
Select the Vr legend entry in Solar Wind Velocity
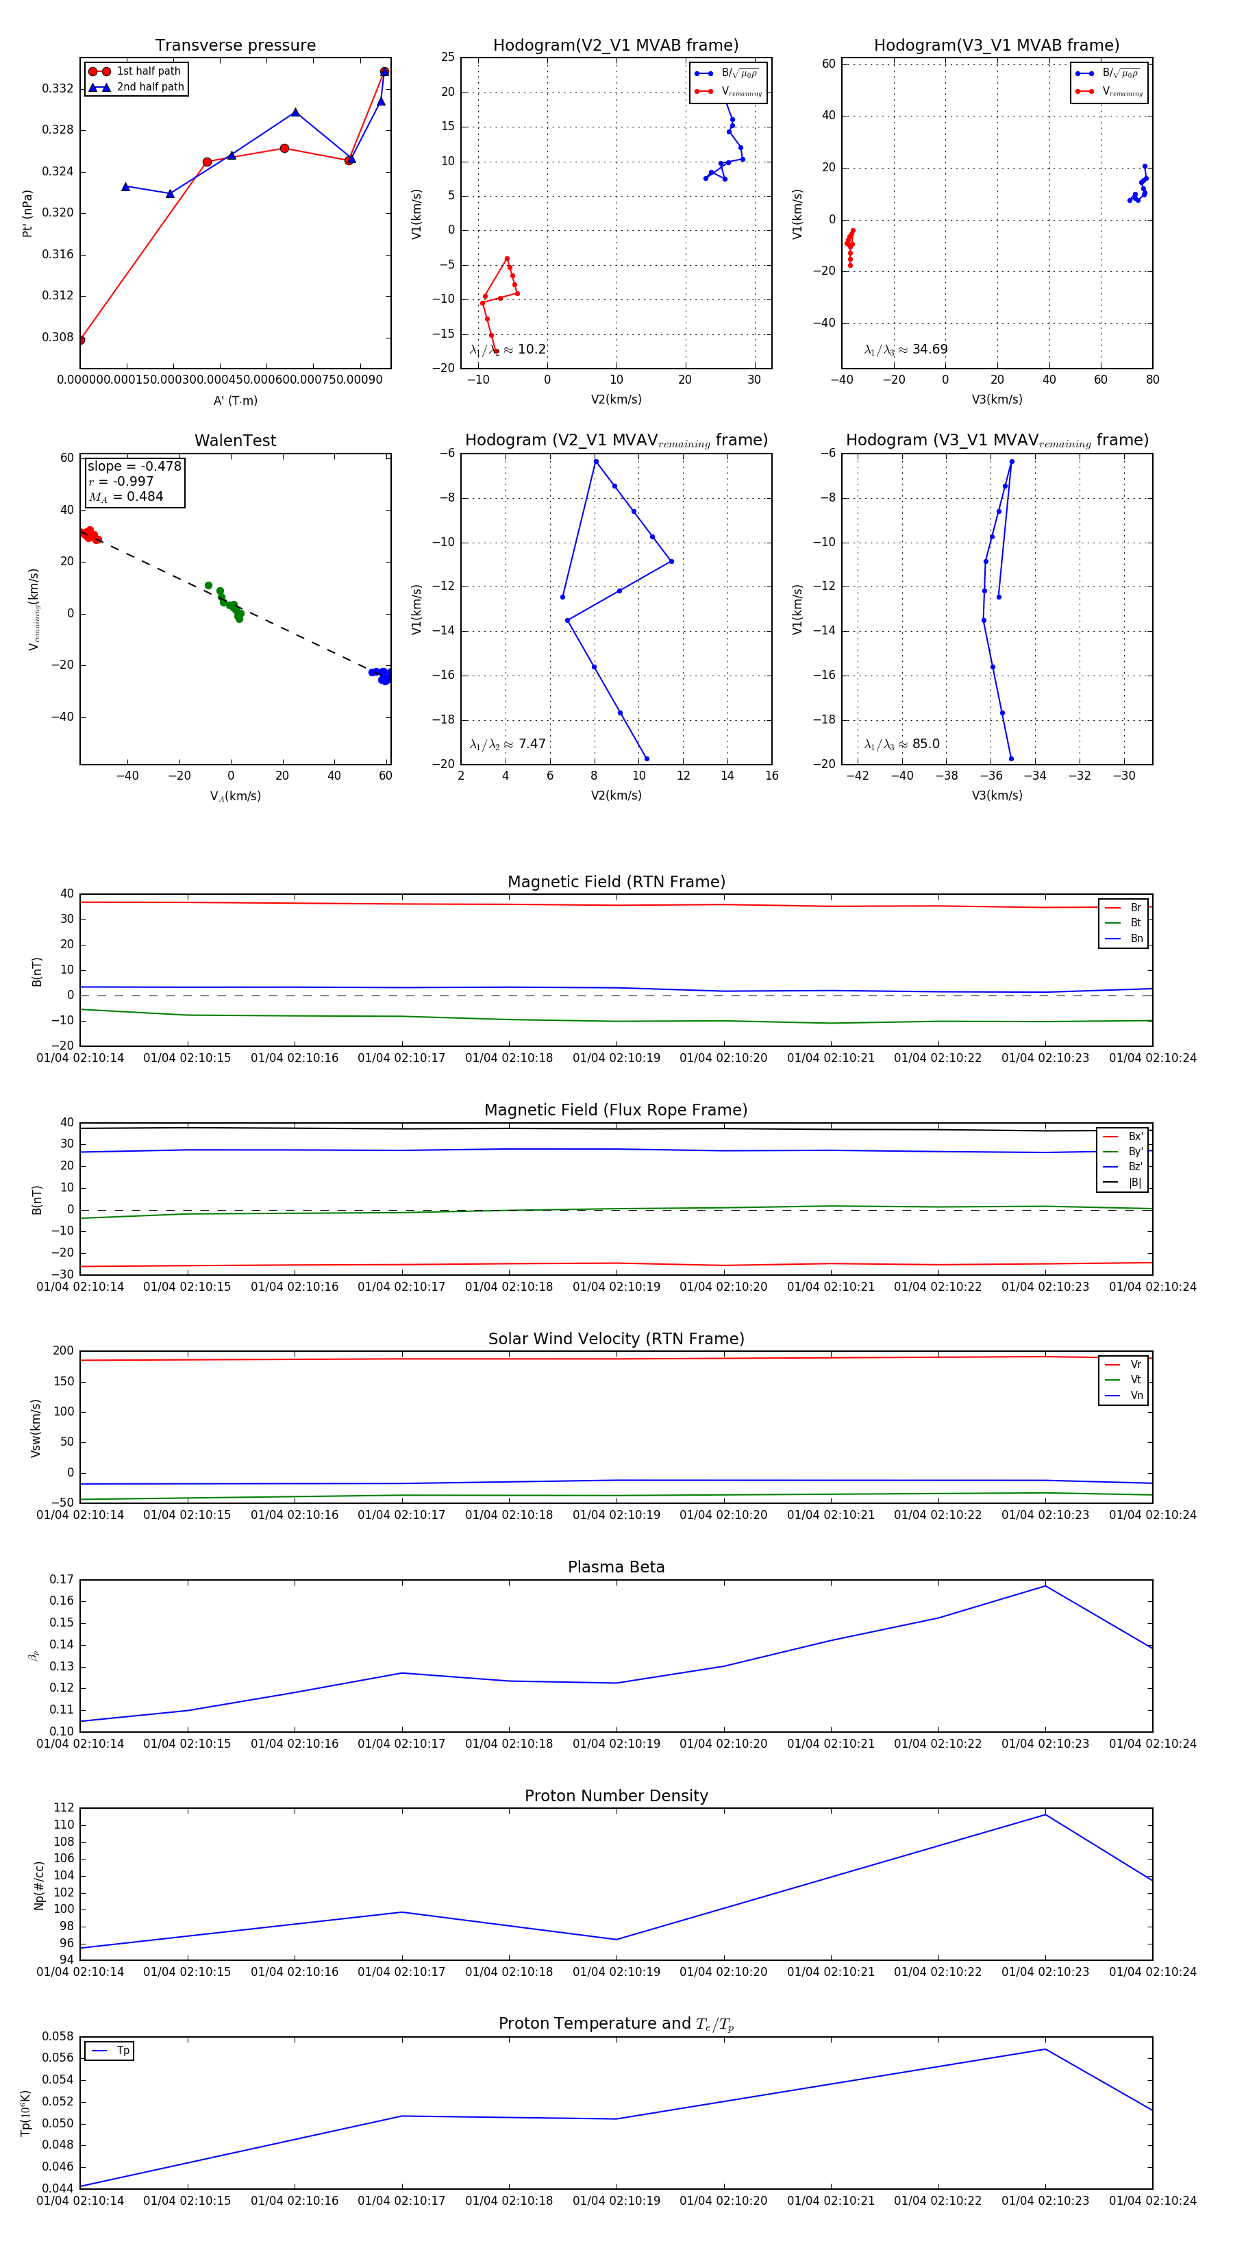(x=1124, y=1364)
